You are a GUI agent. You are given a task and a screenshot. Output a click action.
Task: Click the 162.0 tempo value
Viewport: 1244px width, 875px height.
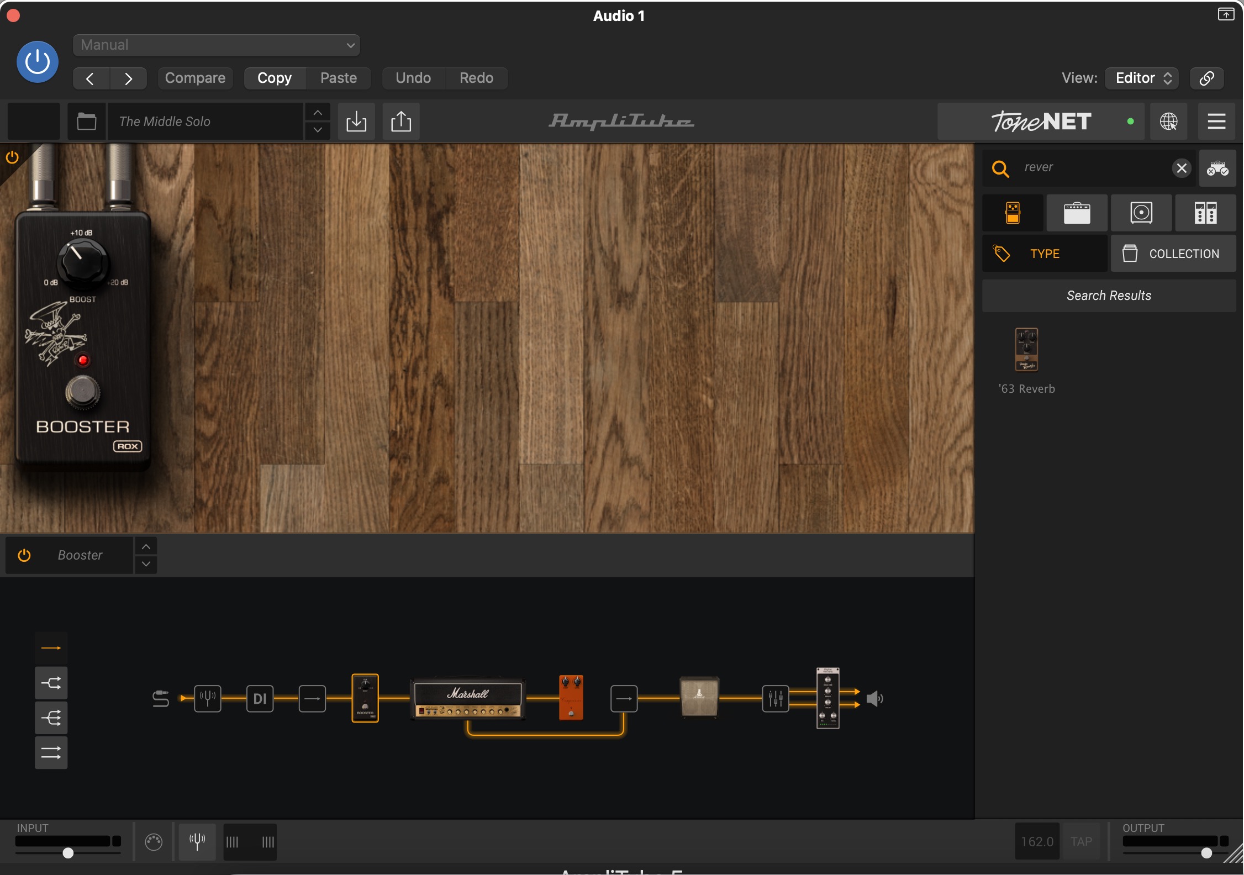click(1037, 841)
